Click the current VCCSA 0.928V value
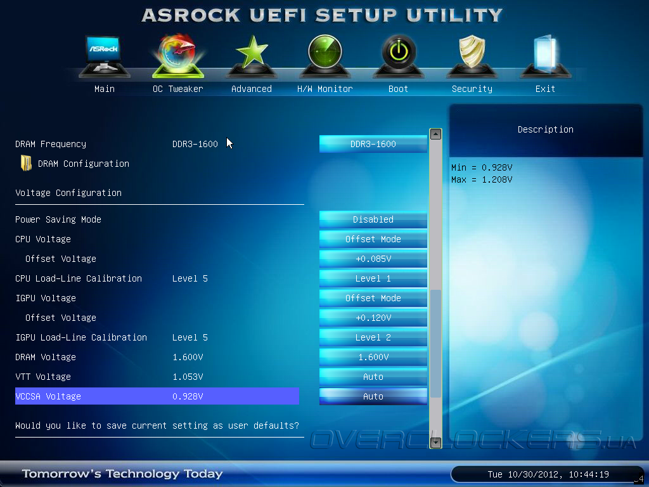The width and height of the screenshot is (649, 487). 188,396
